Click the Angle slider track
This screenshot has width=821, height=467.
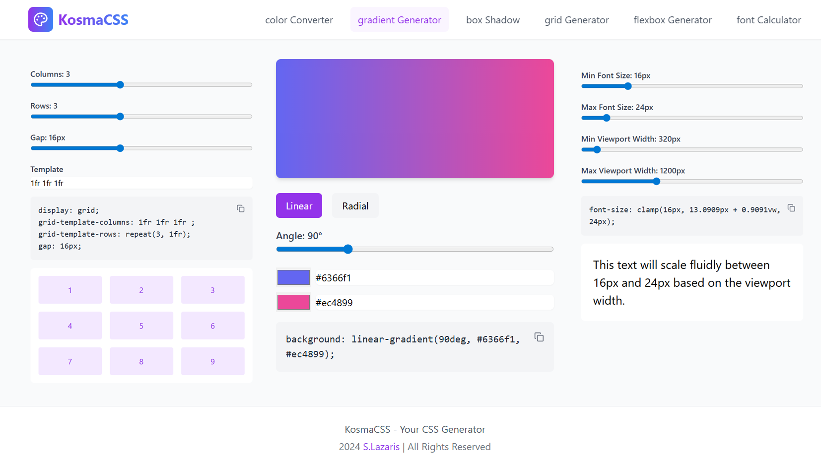pyautogui.click(x=414, y=249)
